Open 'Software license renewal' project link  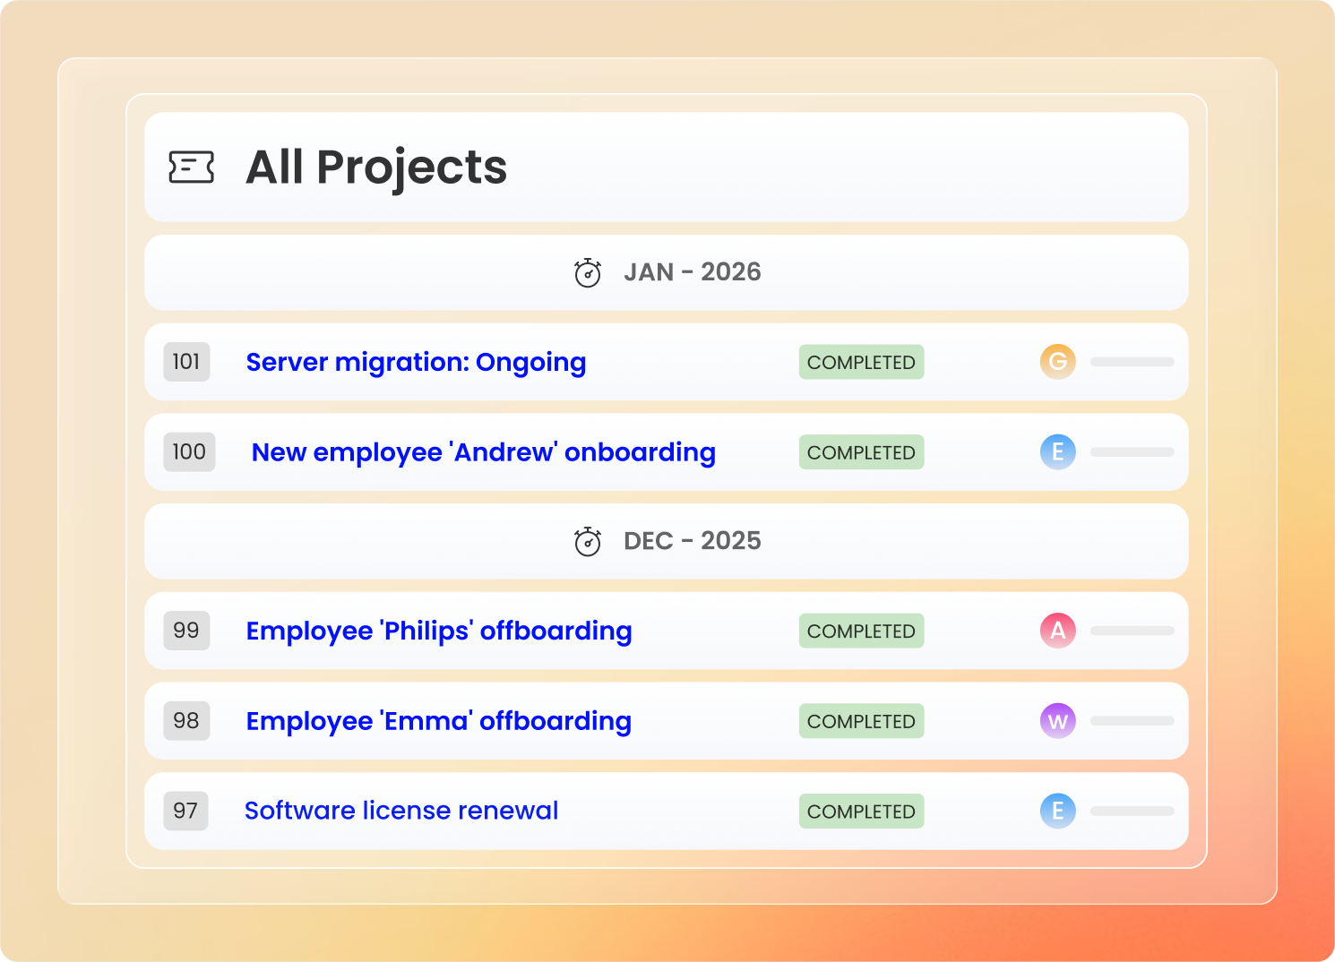click(x=401, y=811)
